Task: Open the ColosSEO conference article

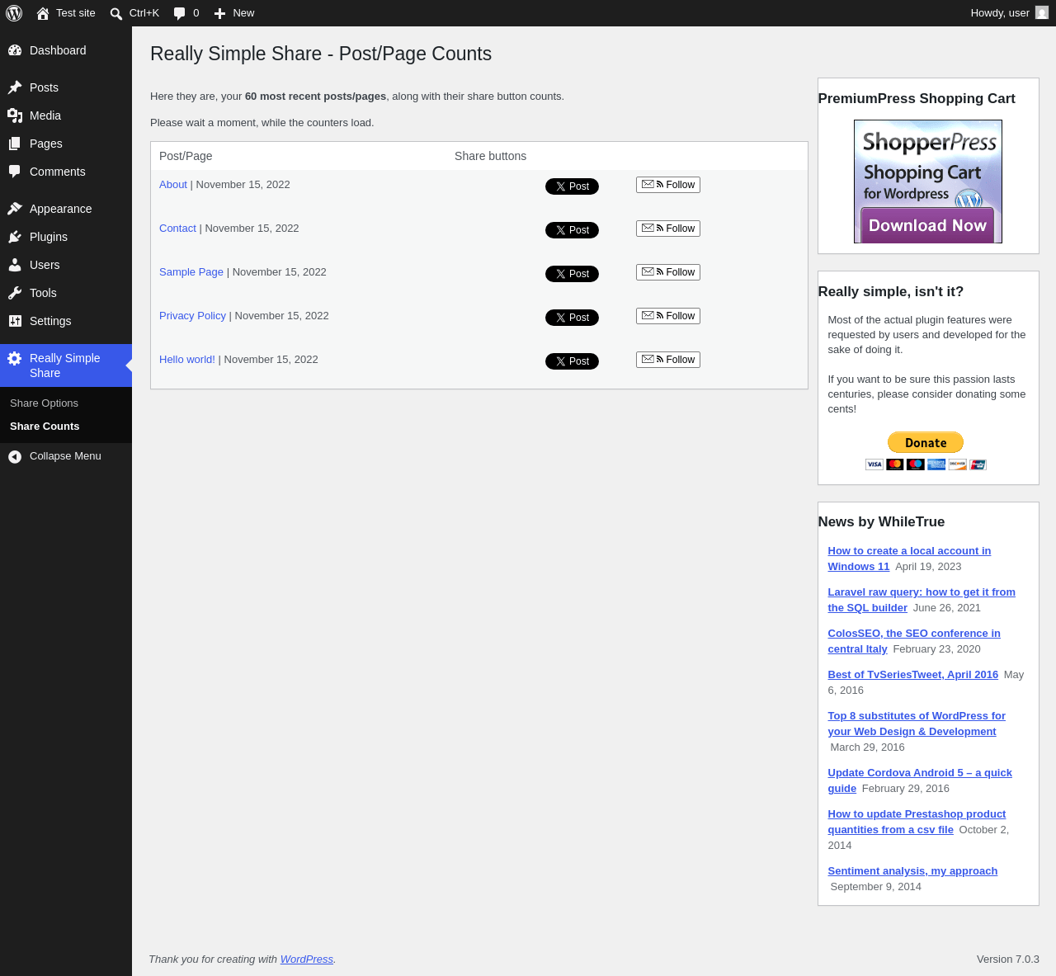Action: click(914, 641)
